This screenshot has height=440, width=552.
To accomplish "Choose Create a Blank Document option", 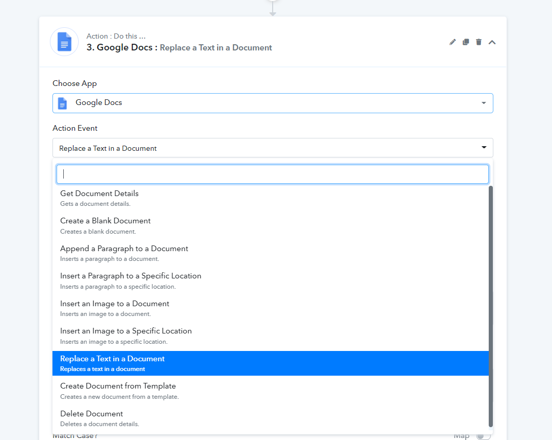I will pos(271,226).
